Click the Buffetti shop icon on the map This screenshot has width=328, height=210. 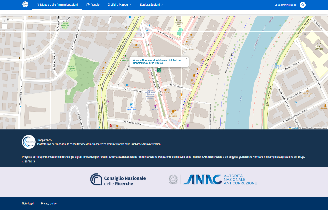[x=158, y=120]
